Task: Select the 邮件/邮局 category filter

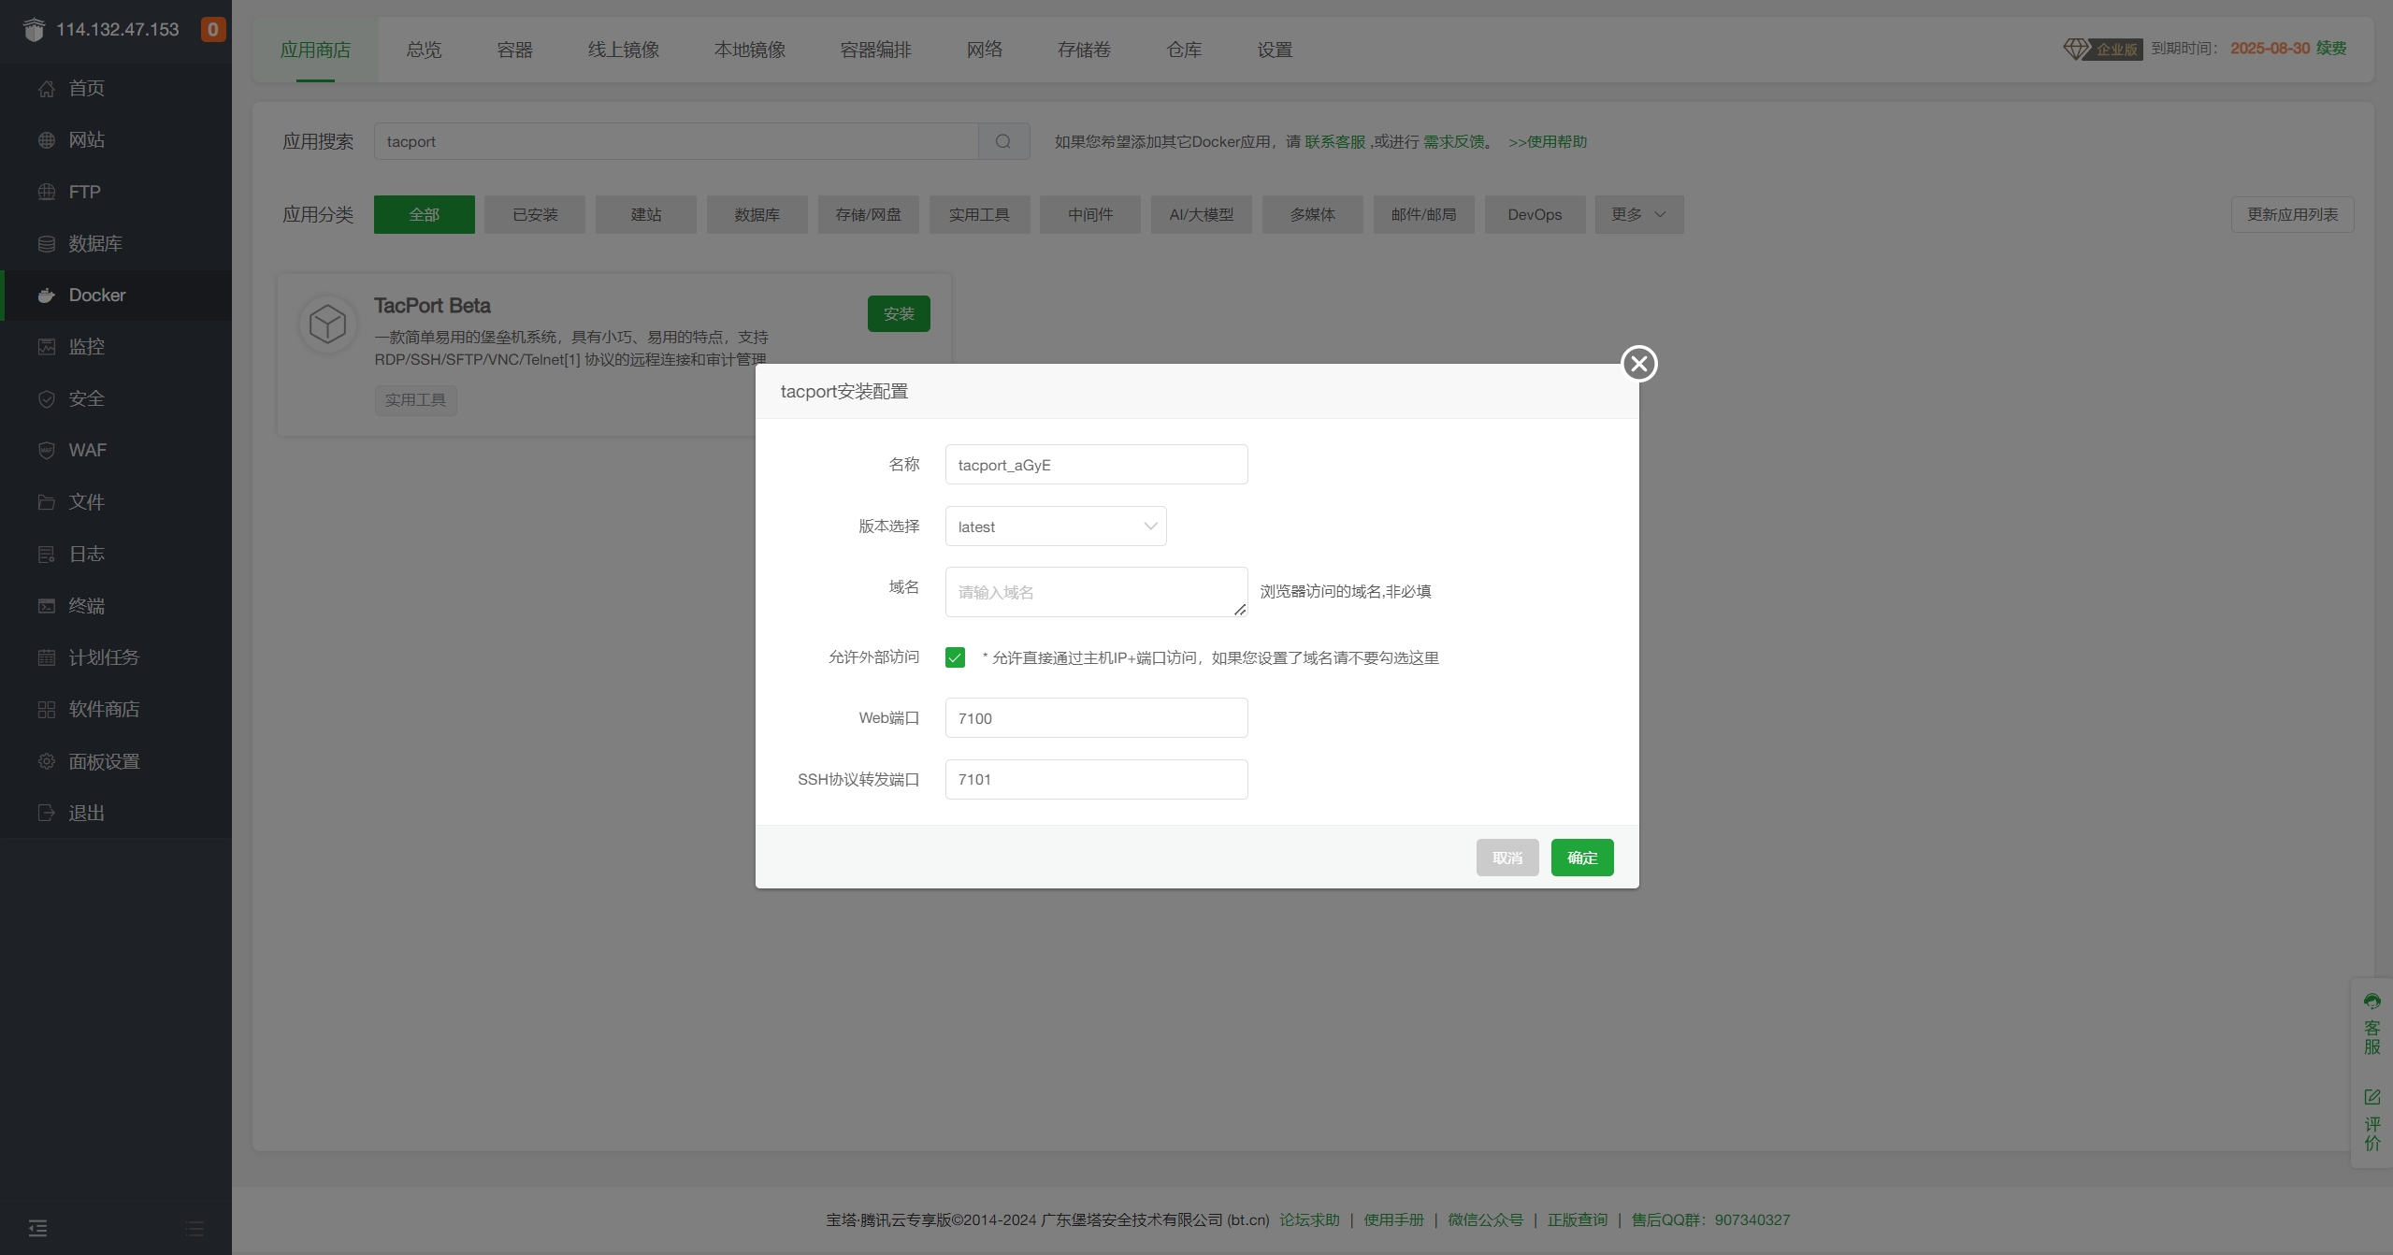Action: click(x=1424, y=214)
